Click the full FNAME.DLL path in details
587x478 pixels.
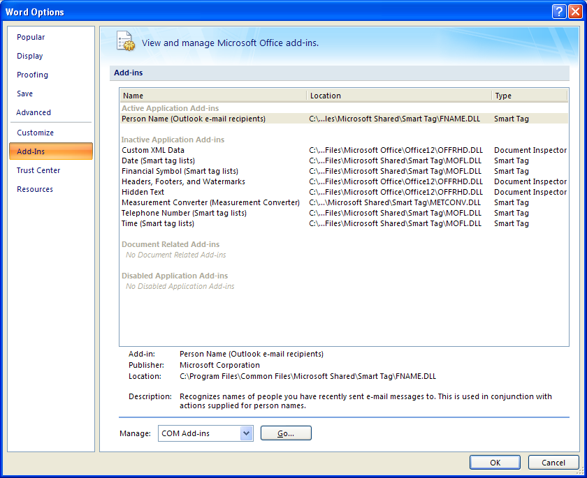tap(307, 376)
